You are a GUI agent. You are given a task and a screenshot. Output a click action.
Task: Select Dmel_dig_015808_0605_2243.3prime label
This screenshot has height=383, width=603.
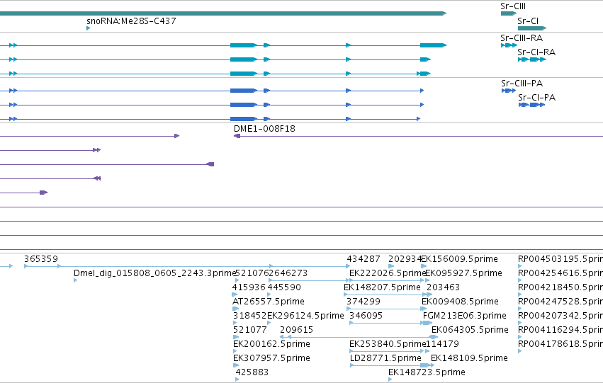154,273
